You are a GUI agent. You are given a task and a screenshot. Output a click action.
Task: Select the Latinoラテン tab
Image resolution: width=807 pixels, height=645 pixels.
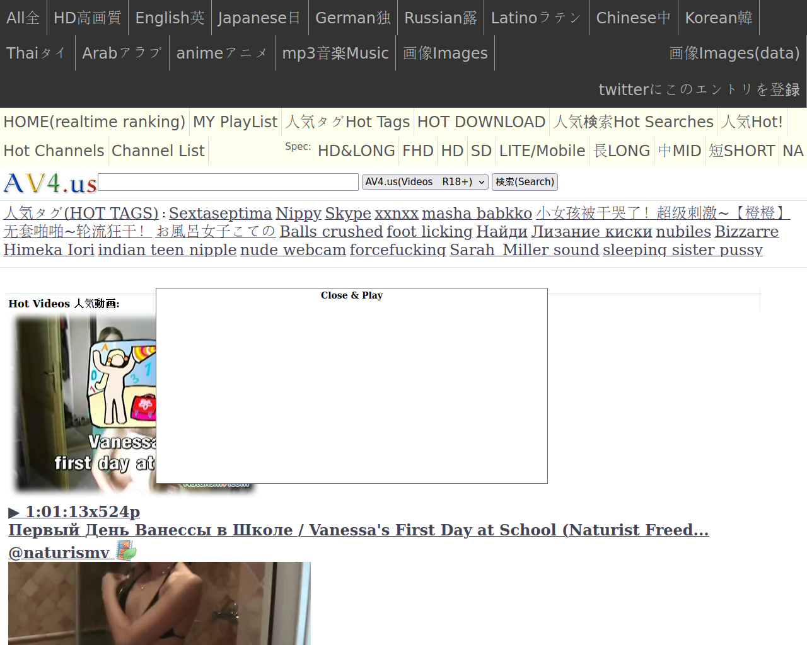point(537,18)
